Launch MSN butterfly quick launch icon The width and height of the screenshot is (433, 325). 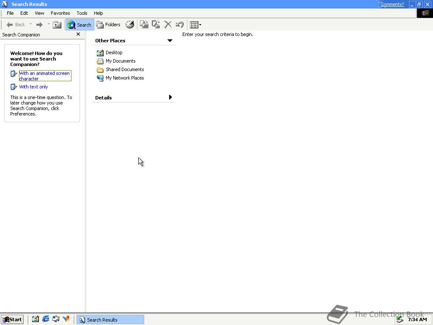(x=66, y=319)
